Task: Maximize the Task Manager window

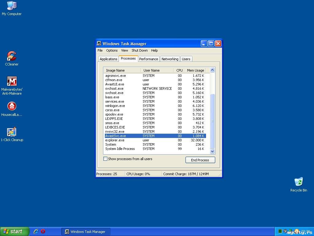Action: coord(211,44)
